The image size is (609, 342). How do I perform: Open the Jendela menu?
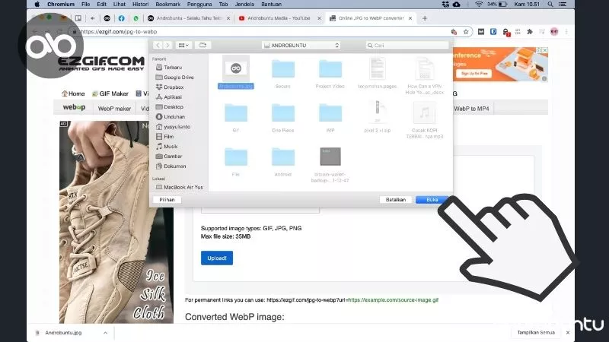coord(244,5)
